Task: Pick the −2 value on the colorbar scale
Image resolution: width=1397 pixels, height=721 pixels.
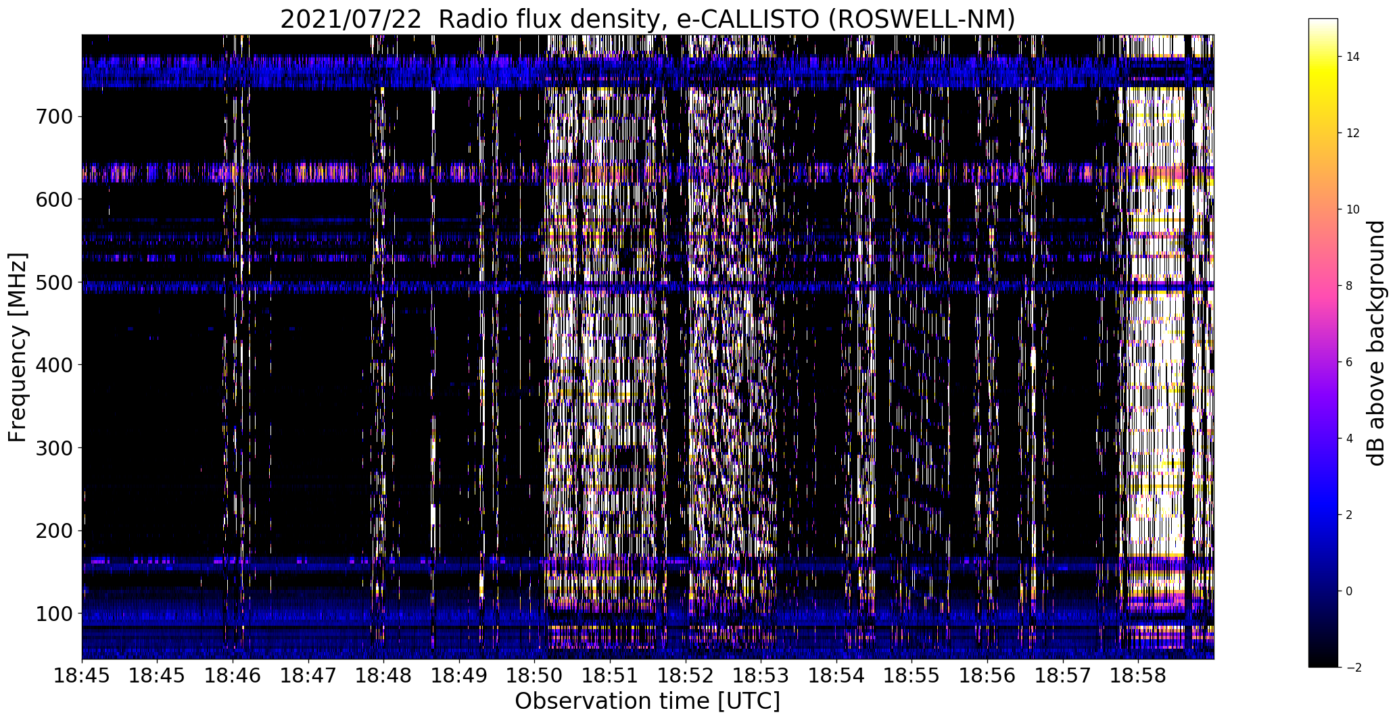Action: coord(1353,668)
